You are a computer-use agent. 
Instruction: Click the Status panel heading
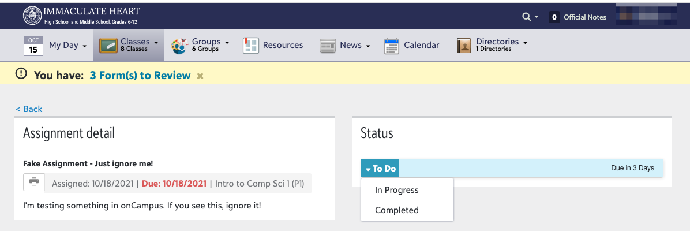tap(377, 133)
